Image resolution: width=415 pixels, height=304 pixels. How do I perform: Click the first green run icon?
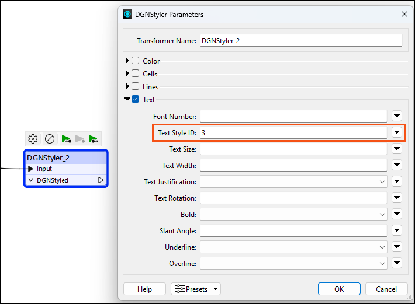tap(66, 139)
